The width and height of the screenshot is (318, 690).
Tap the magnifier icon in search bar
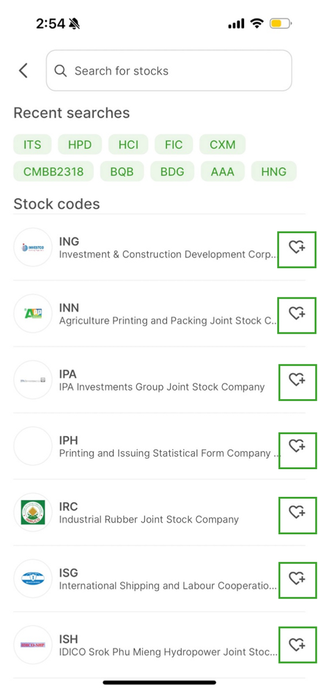point(61,71)
